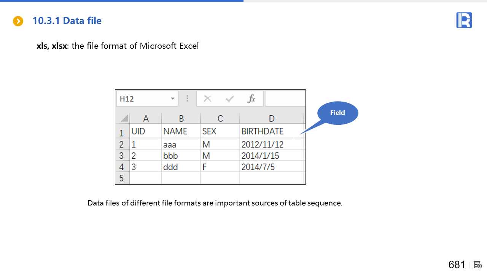Click the cancel X icon in formula bar
This screenshot has width=487, height=274.
(x=207, y=99)
